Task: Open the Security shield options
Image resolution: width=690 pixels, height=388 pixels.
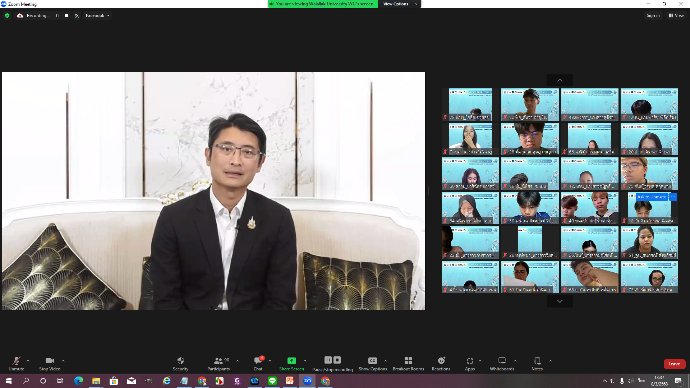Action: pyautogui.click(x=180, y=363)
